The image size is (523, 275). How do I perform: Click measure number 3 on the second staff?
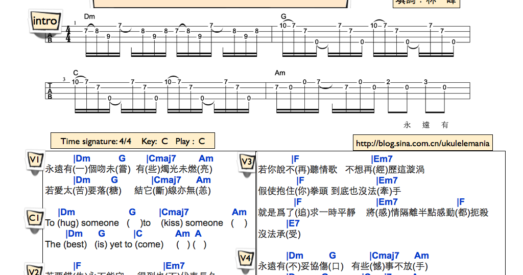click(64, 79)
